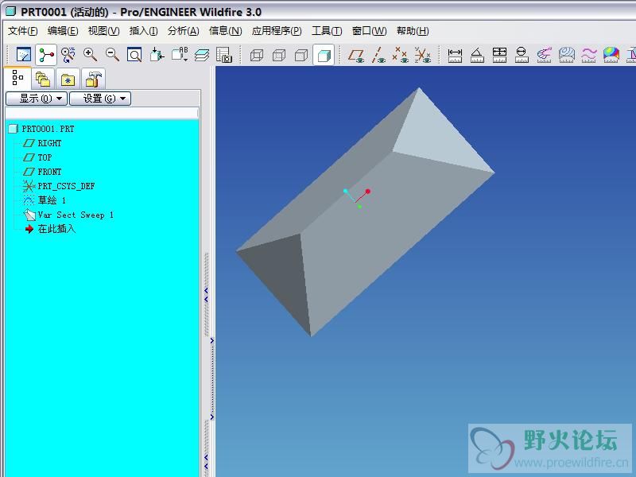Viewport: 636px width, 477px height.
Task: Open the 应用程序(P) menu
Action: (277, 31)
